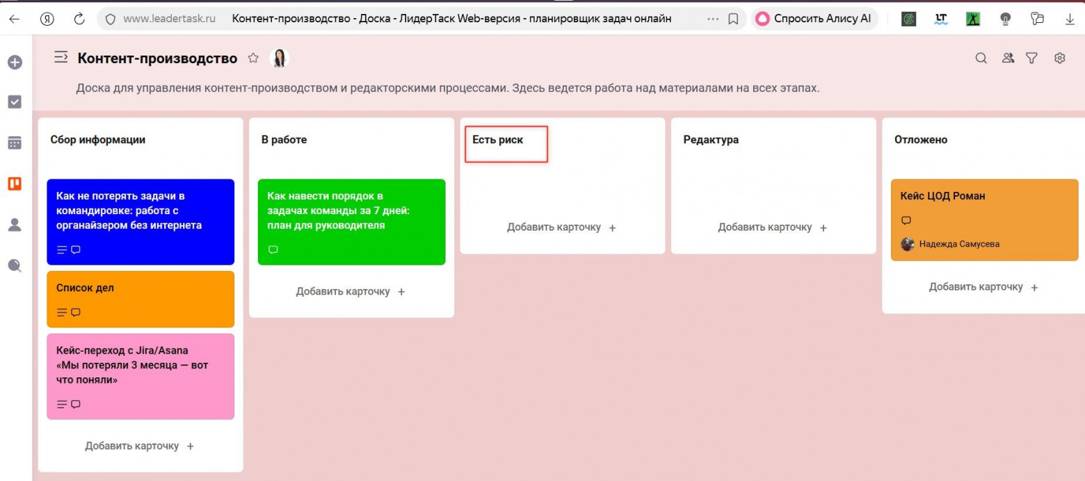Open the extensions puzzle icon
1085x481 pixels.
click(1038, 19)
